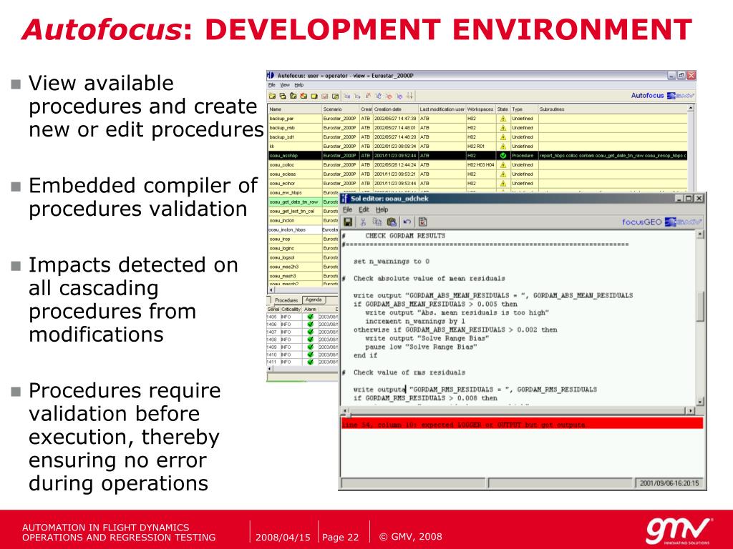Click the sort arrows icon at end of Autofocus toolbar

[x=409, y=96]
